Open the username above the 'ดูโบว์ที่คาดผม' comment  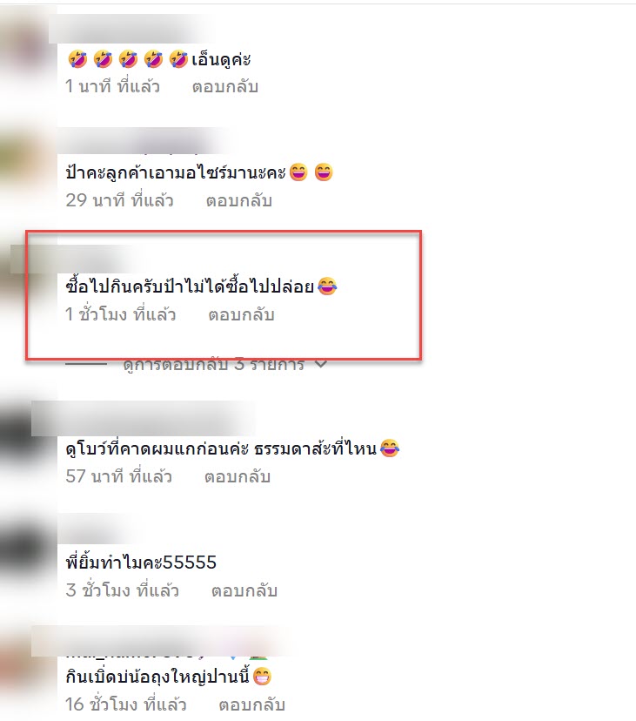[x=143, y=419]
